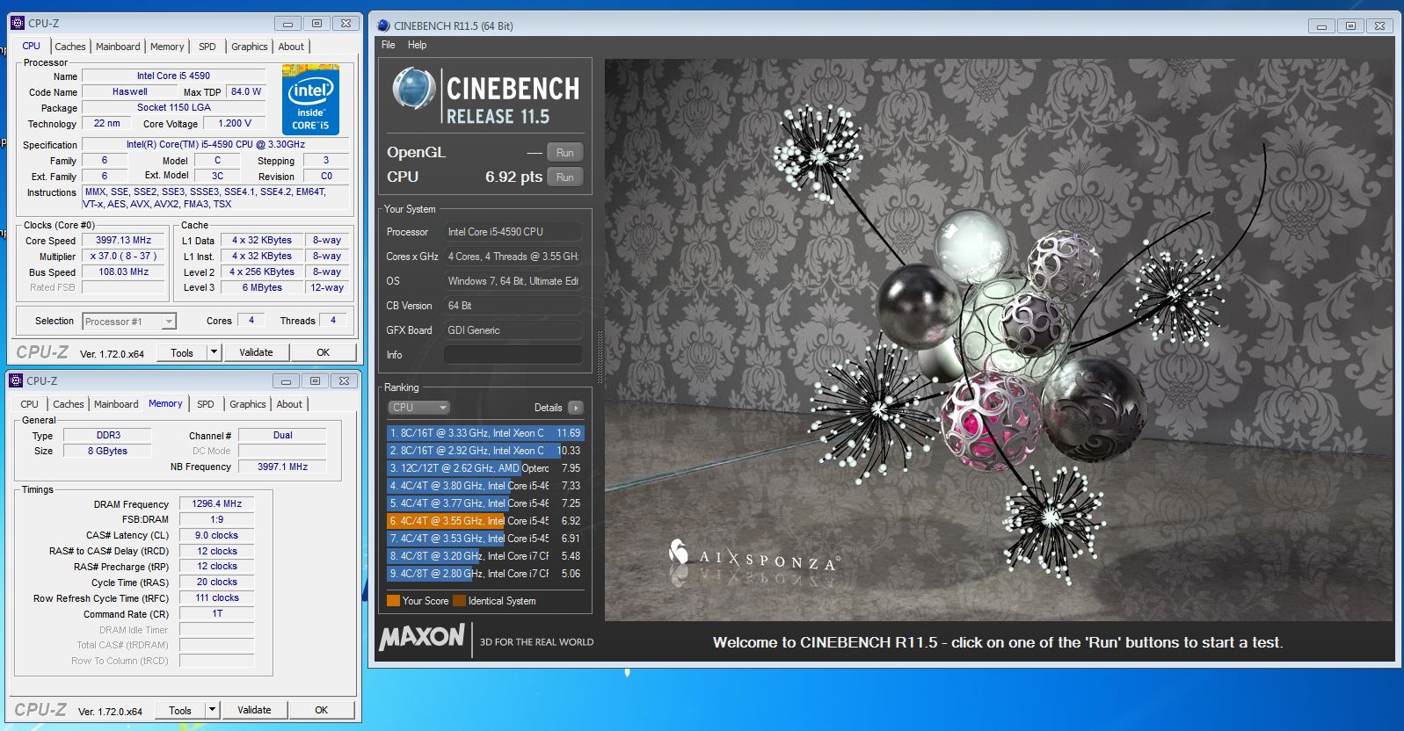Switch to SPD tab in top CPU-Z
1404x731 pixels.
pyautogui.click(x=207, y=47)
